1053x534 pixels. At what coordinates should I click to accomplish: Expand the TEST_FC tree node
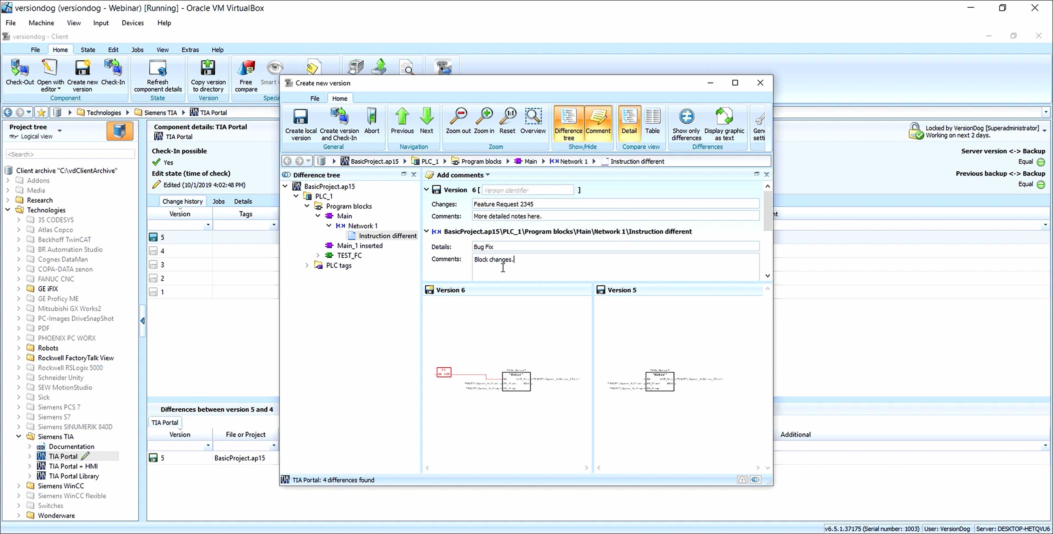click(318, 255)
